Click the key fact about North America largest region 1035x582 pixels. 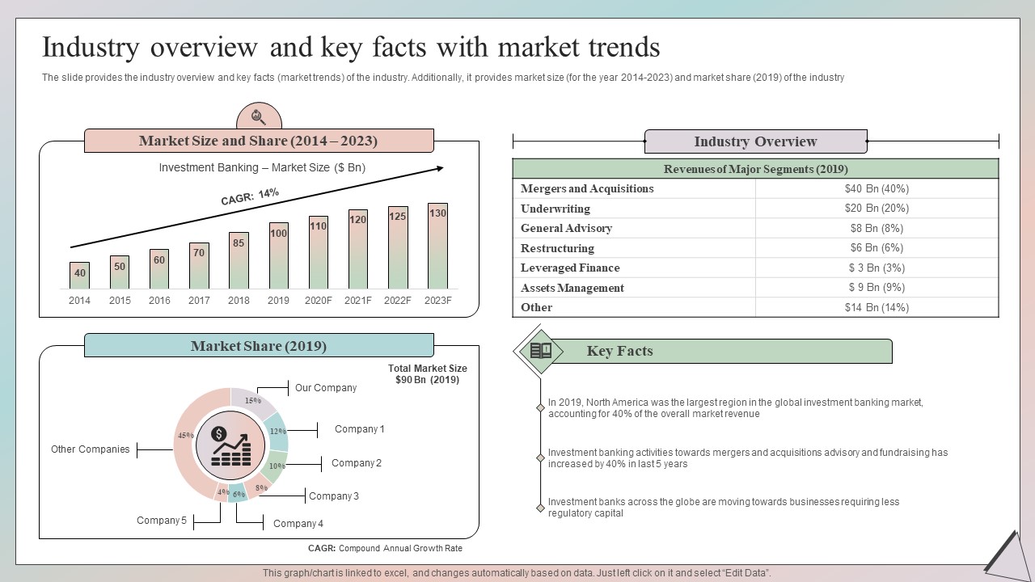[735, 407]
